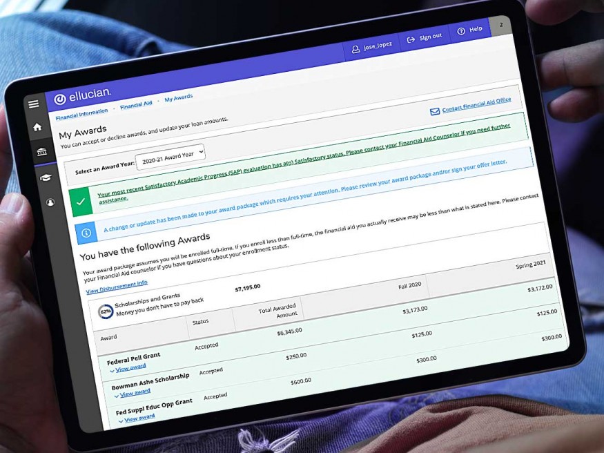Select the Home icon in the sidebar
Viewport: 604px width, 453px height.
[38, 127]
